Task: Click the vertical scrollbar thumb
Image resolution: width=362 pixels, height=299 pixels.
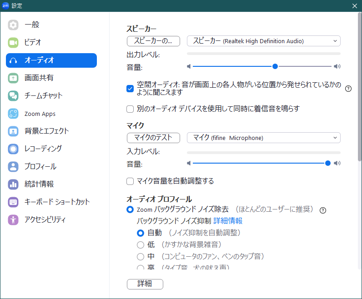Action: point(359,87)
